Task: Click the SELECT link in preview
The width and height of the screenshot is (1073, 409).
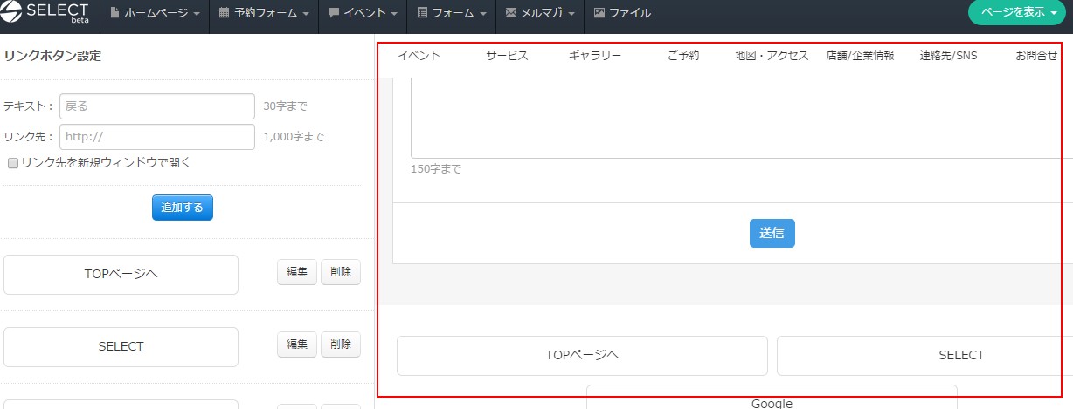Action: [924, 356]
